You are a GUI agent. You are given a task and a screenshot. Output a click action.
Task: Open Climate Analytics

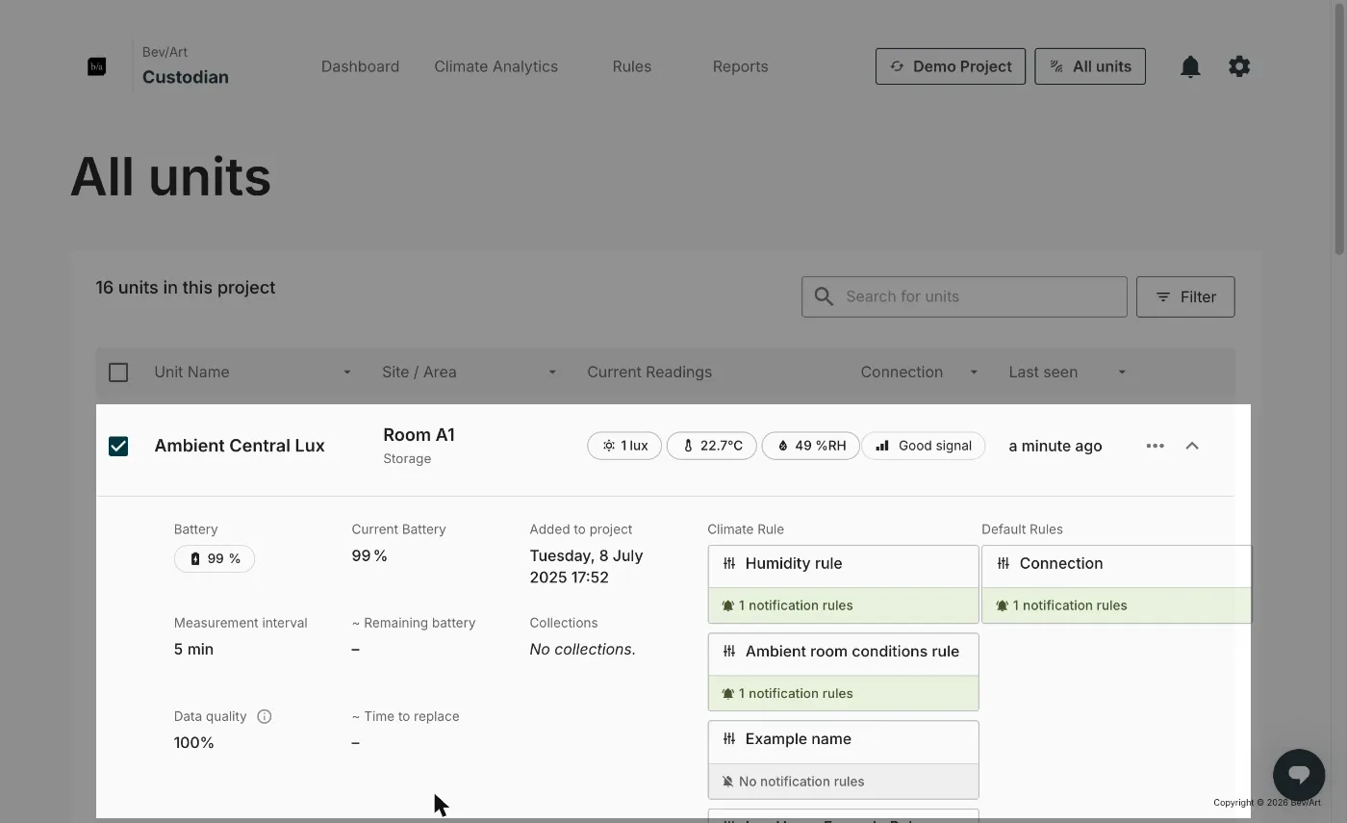[496, 66]
